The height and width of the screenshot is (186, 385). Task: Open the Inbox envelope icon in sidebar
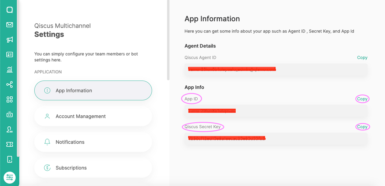tap(9, 25)
